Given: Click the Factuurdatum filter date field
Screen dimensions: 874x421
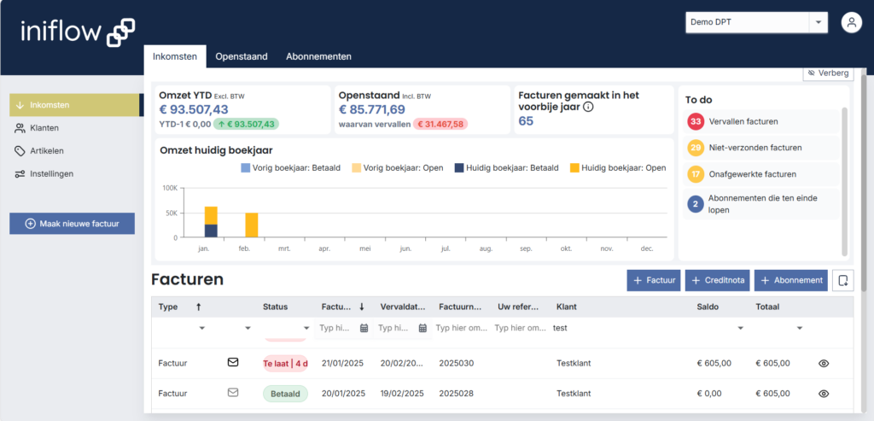Looking at the screenshot, I should click(335, 328).
